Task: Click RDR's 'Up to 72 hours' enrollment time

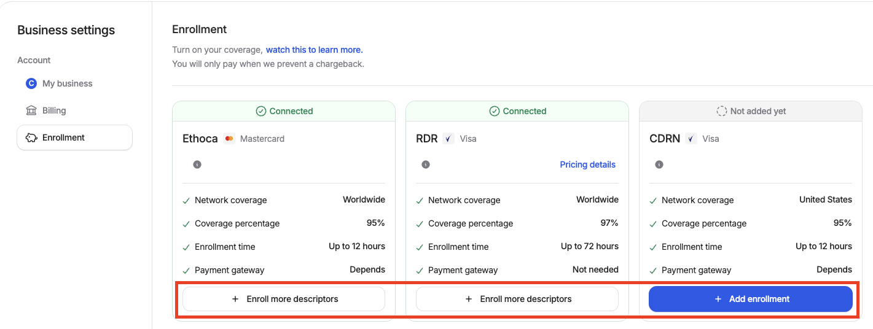Action: 590,246
